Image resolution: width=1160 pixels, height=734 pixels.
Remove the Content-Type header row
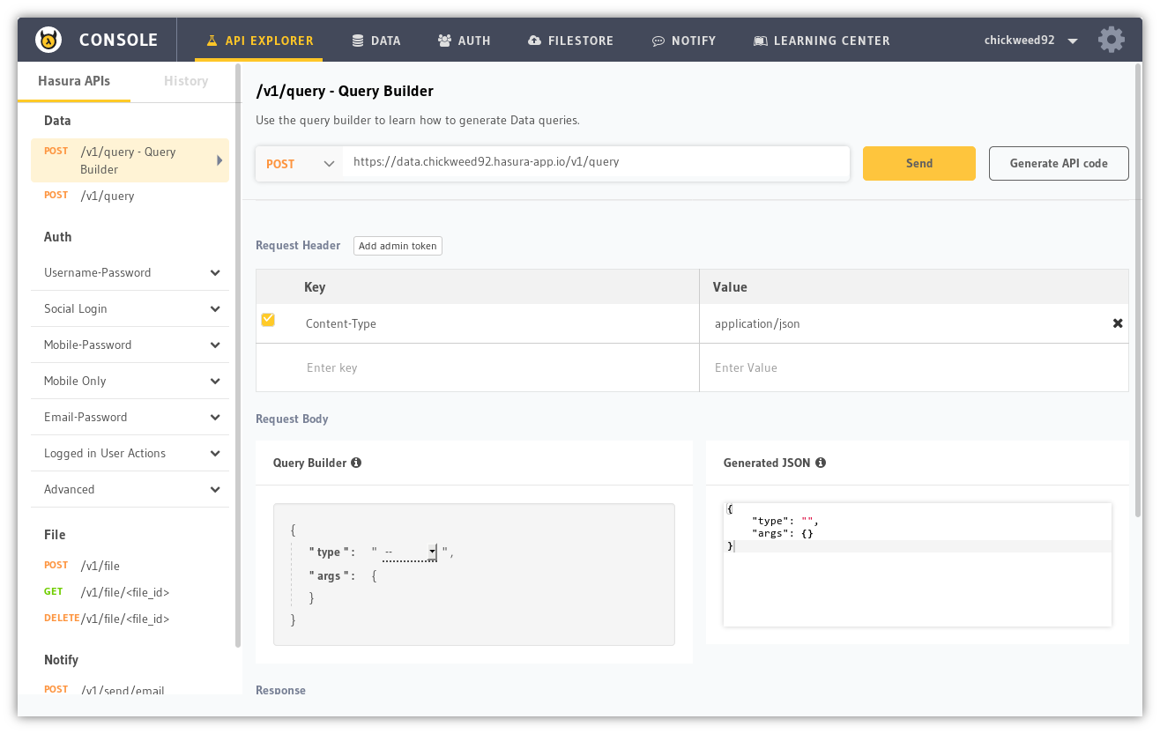1118,323
